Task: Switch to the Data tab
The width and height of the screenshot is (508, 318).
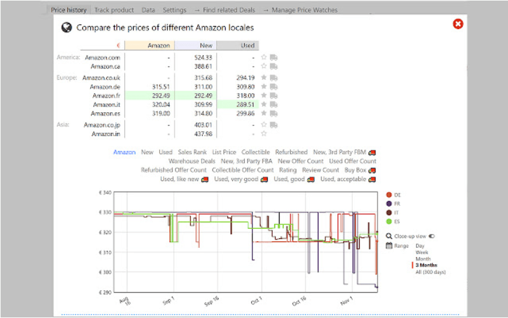Action: coord(148,10)
